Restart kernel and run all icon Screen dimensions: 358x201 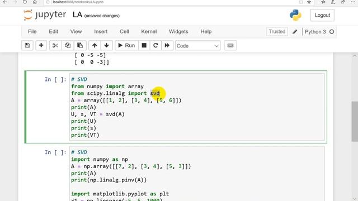(167, 45)
